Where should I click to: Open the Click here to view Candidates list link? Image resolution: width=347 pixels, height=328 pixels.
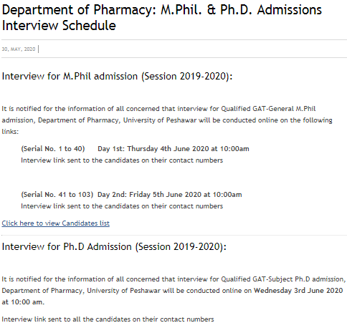point(56,223)
